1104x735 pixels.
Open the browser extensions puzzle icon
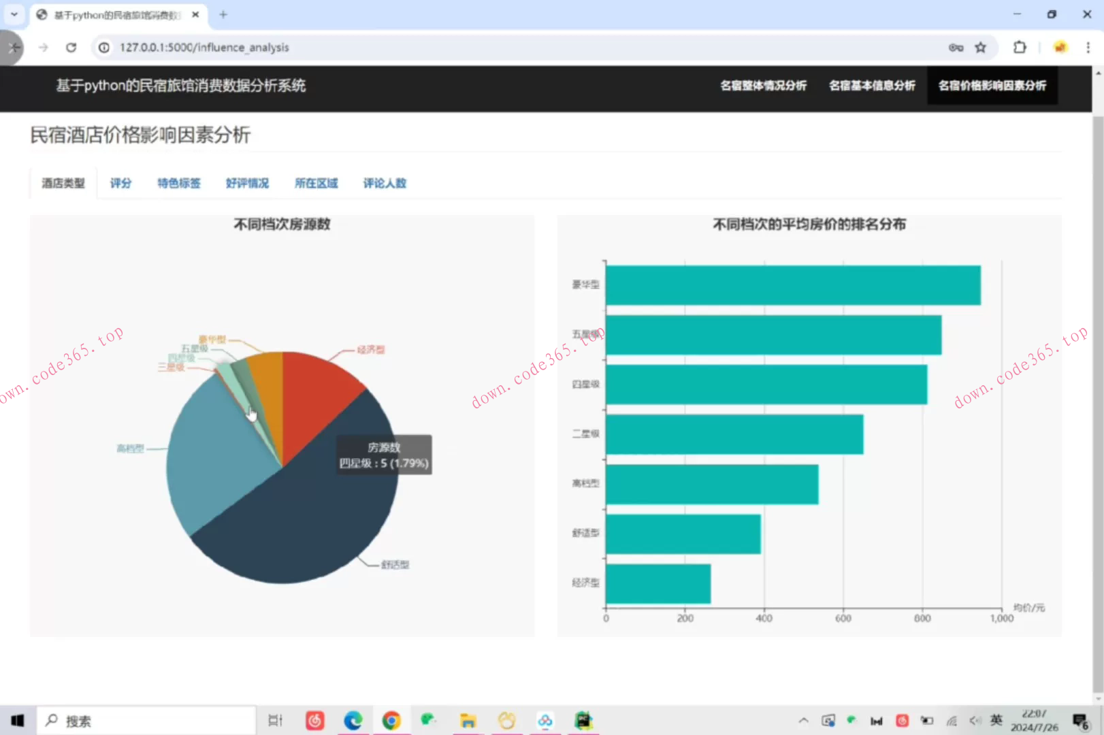pos(1019,48)
